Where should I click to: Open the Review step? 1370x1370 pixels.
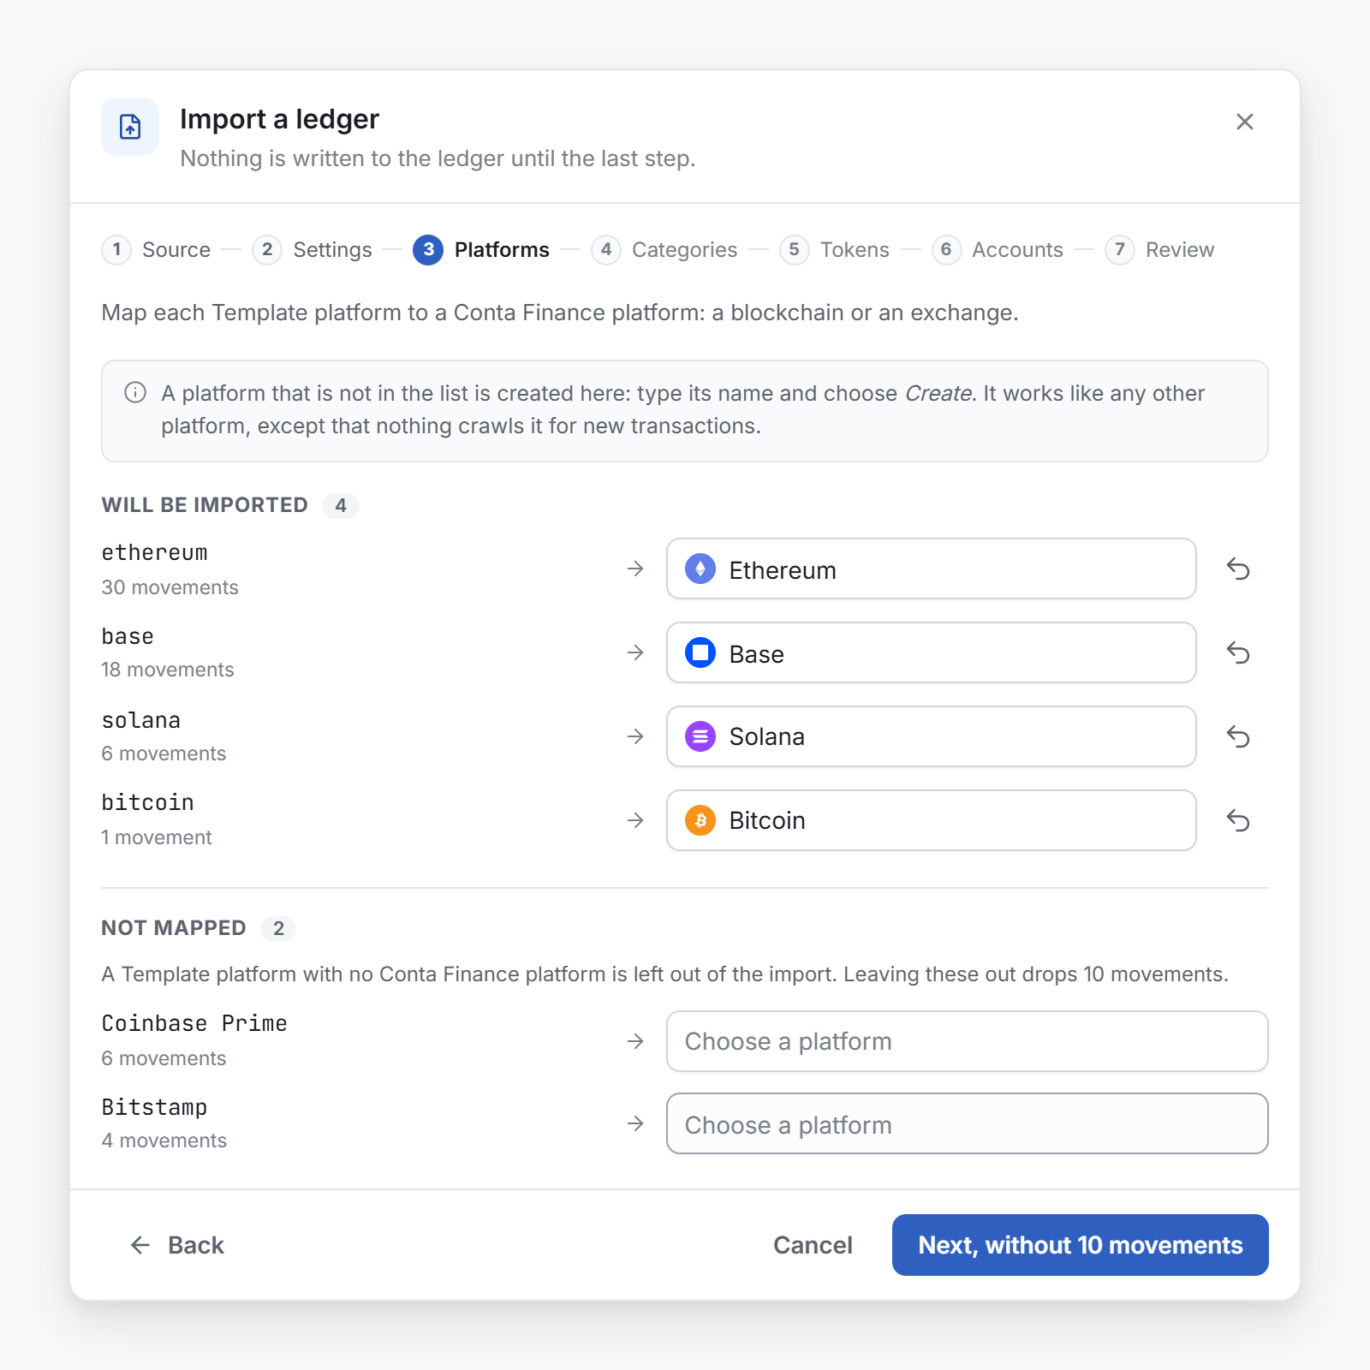[1160, 250]
